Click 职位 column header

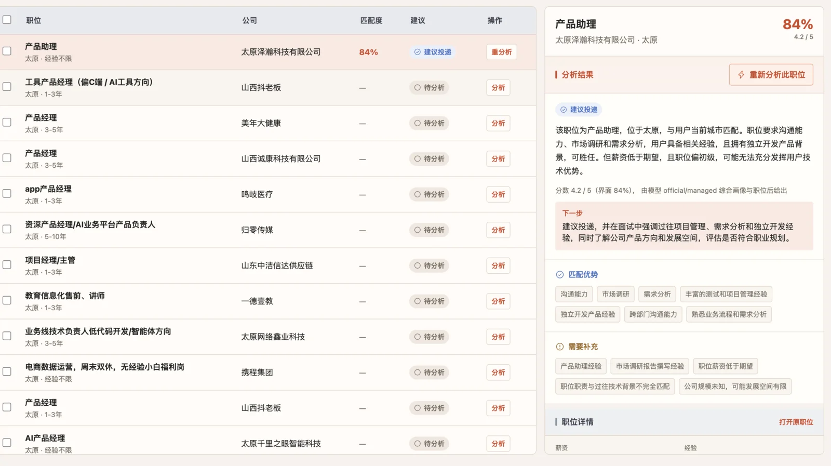[34, 20]
